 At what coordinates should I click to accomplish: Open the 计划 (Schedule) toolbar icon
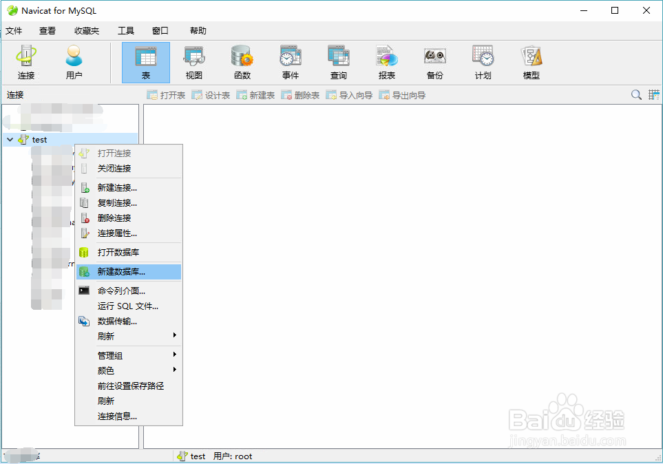coord(483,63)
